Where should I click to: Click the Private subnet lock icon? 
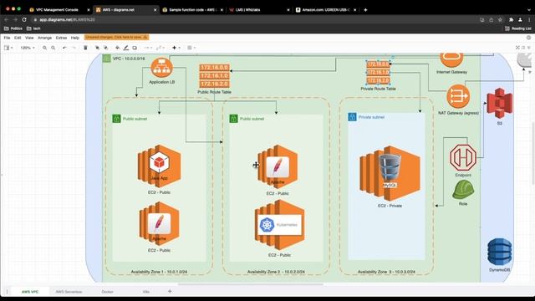pyautogui.click(x=352, y=117)
